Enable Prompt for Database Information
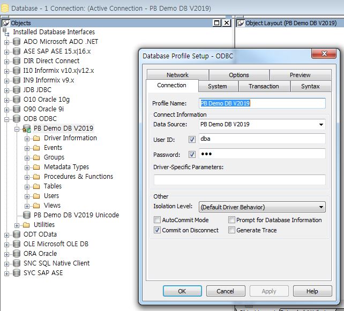 coord(231,219)
